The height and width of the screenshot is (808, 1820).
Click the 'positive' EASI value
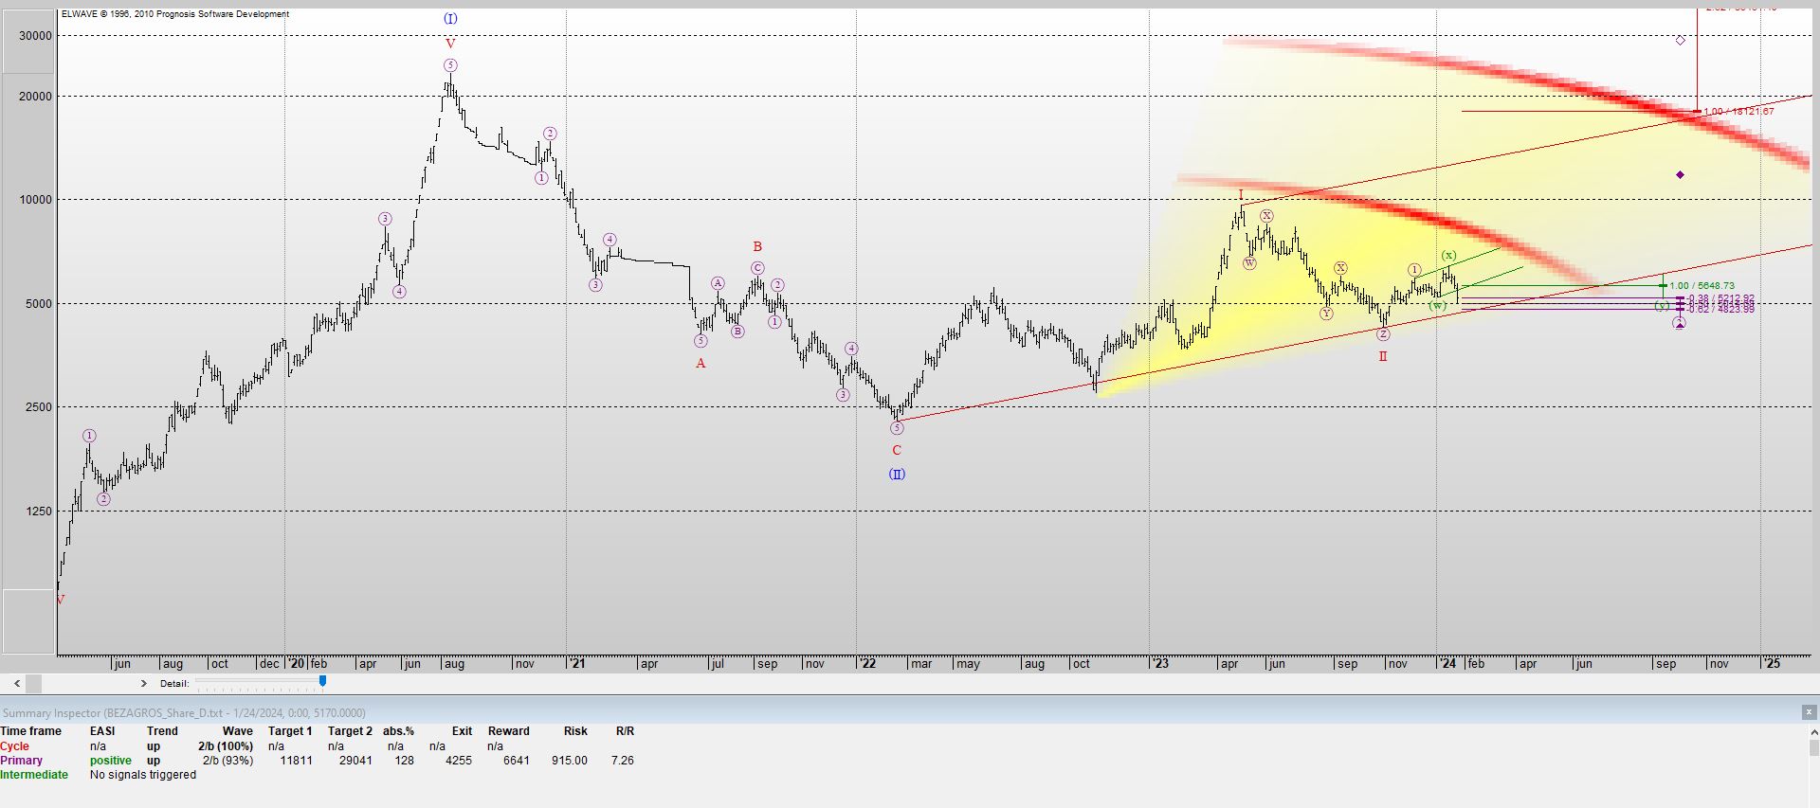coord(111,761)
